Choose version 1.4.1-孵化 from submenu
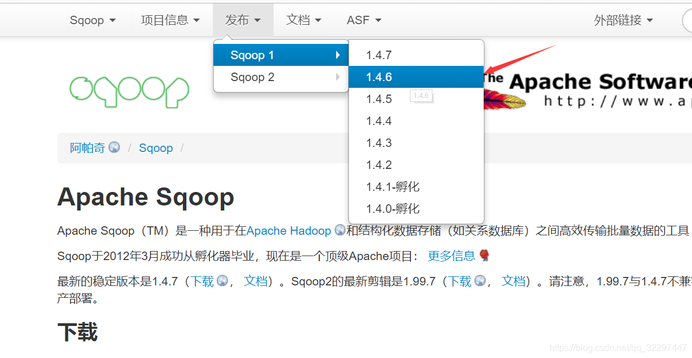 416,187
